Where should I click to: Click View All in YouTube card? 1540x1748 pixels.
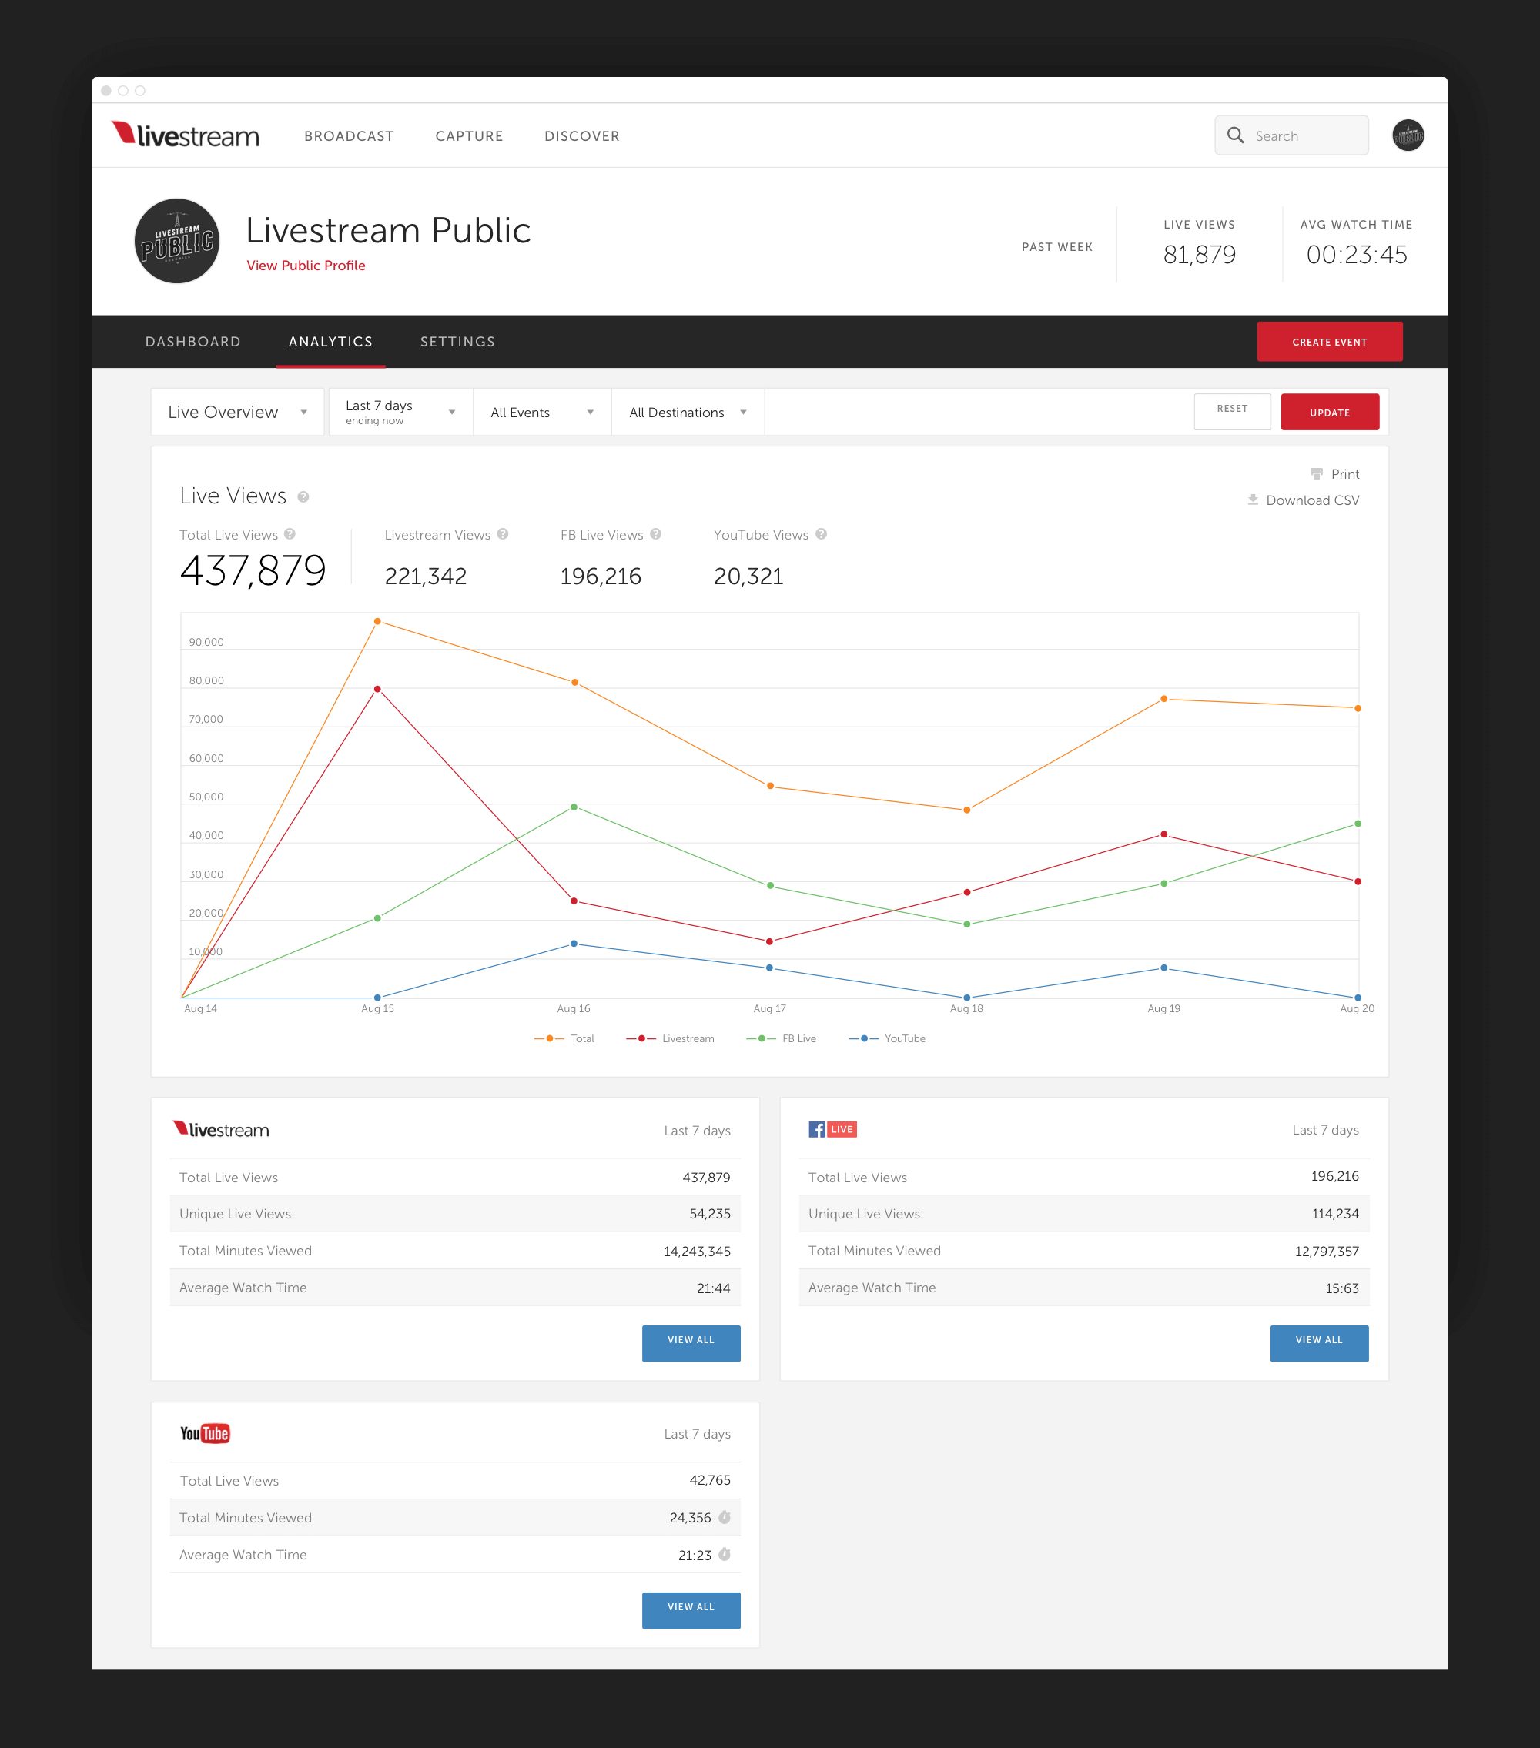[691, 1609]
